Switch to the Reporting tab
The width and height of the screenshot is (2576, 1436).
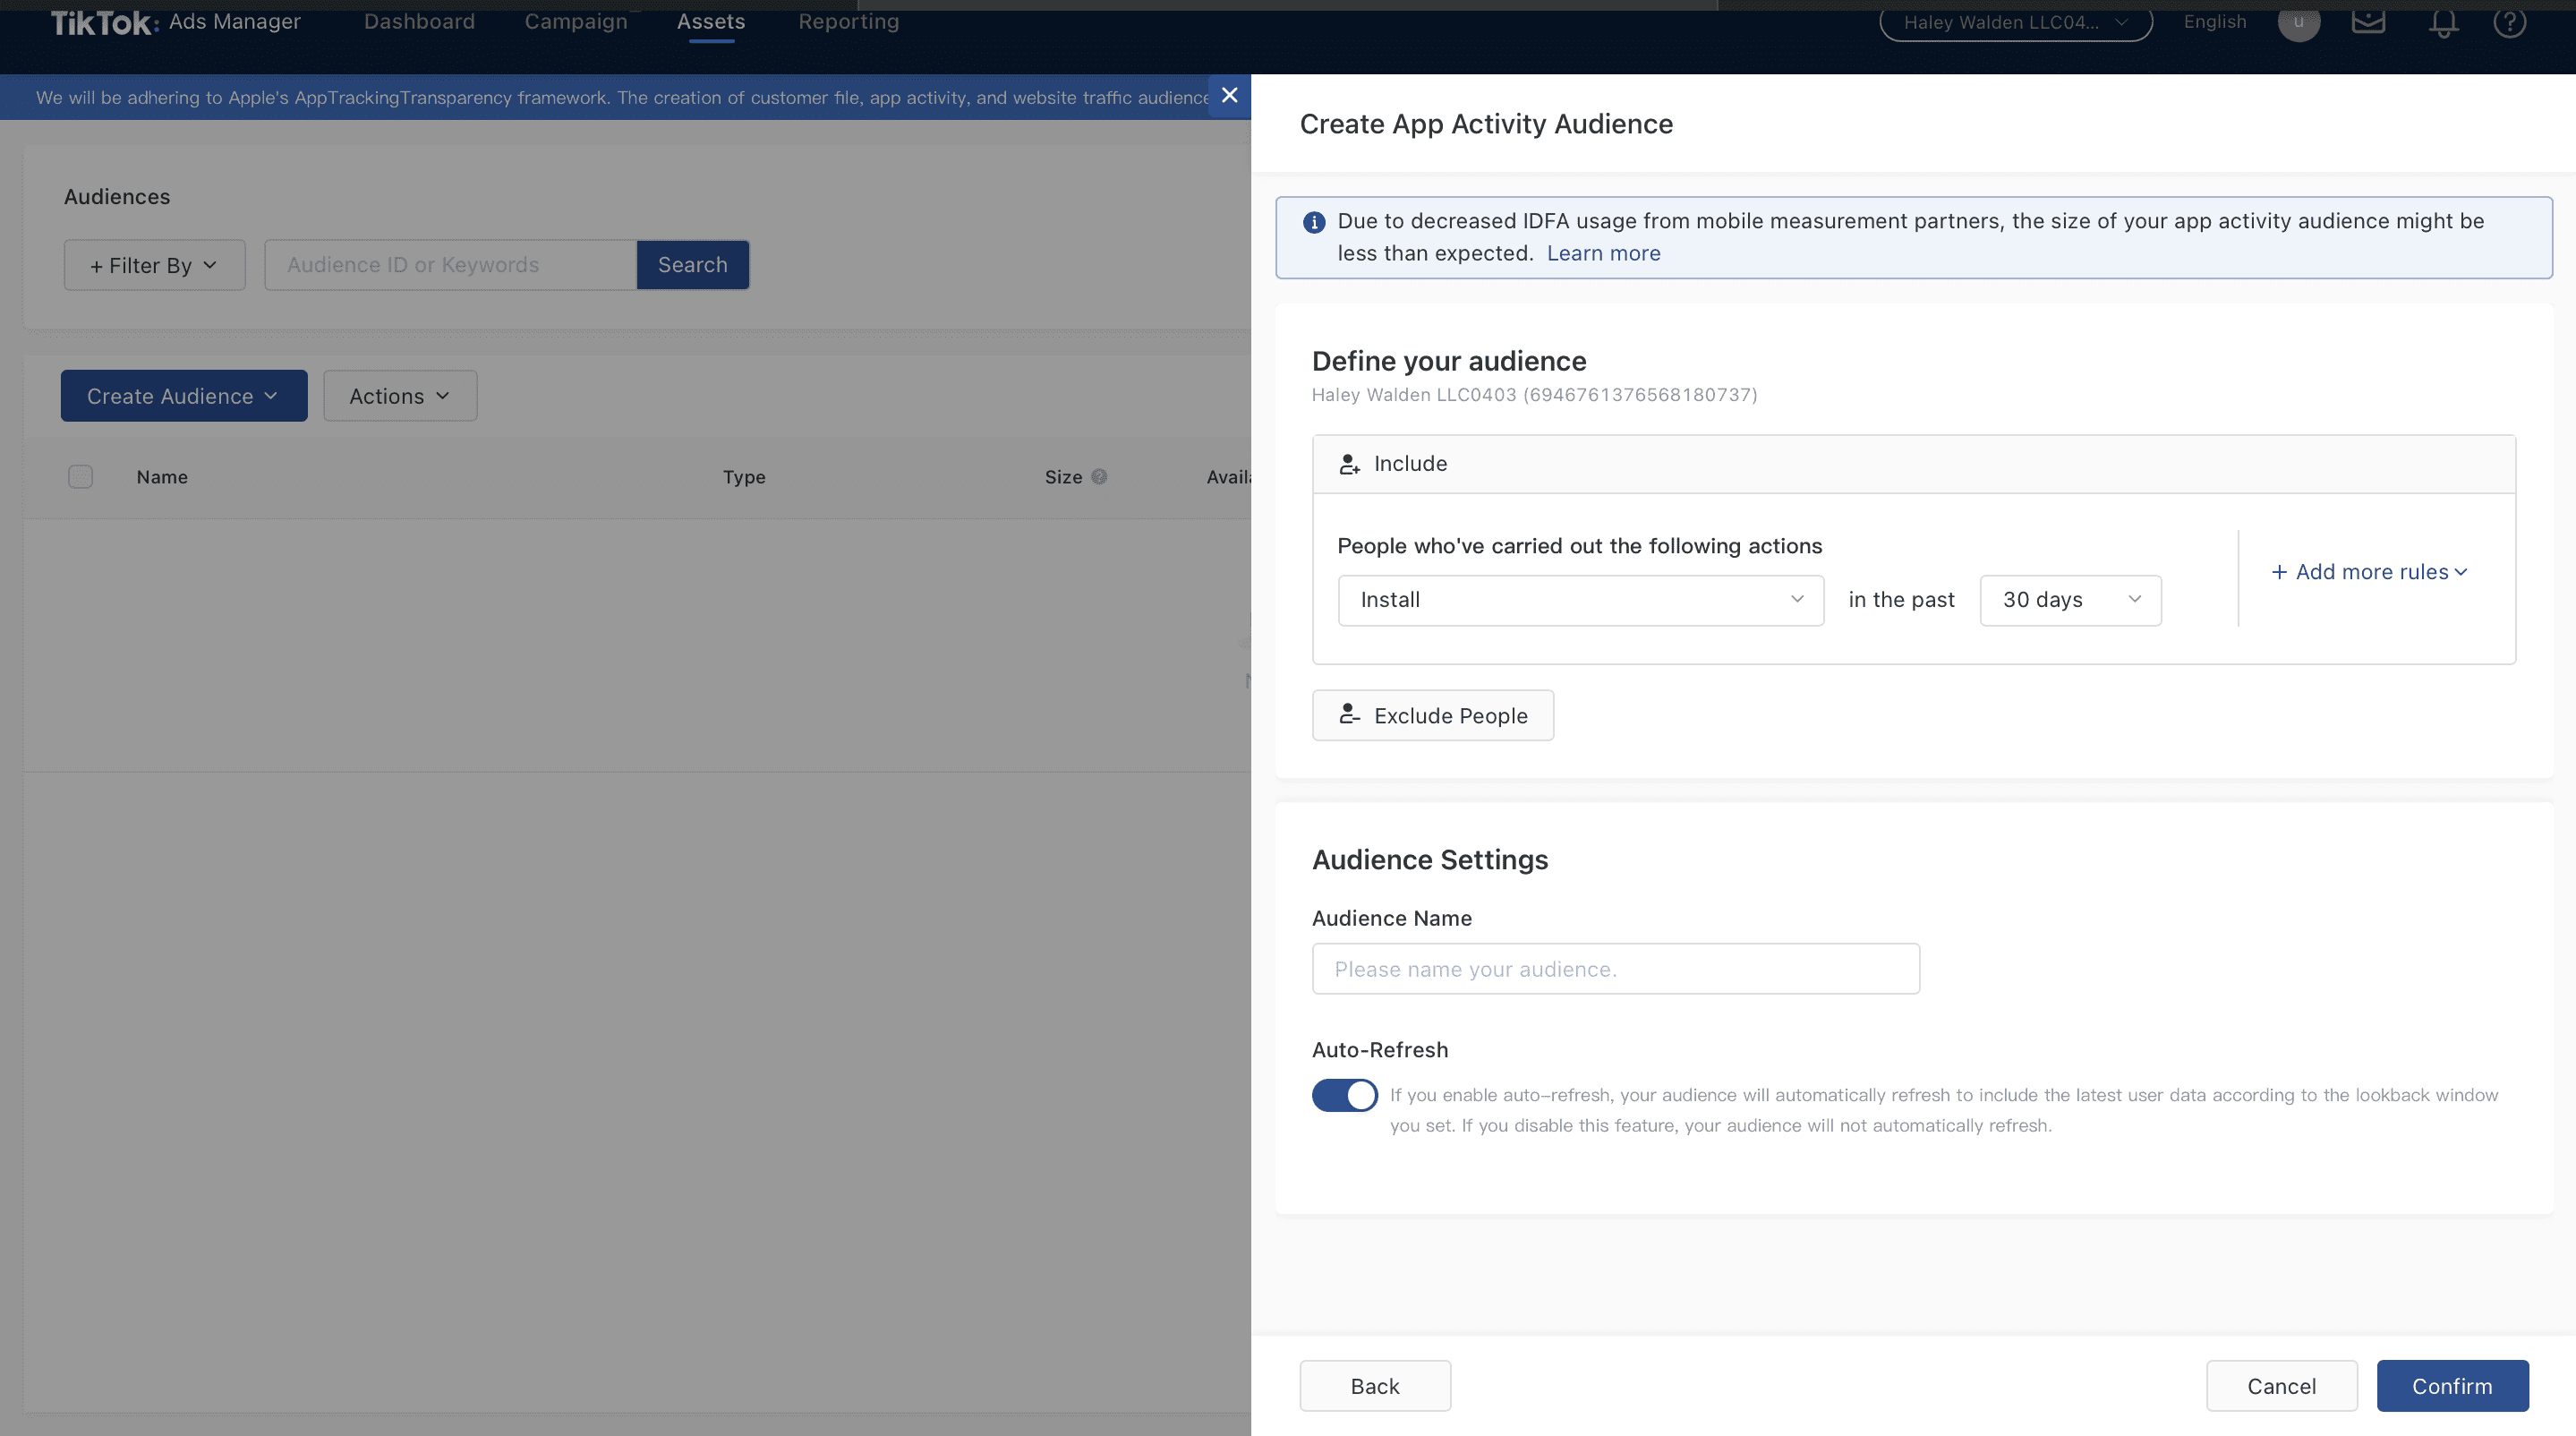tap(848, 22)
